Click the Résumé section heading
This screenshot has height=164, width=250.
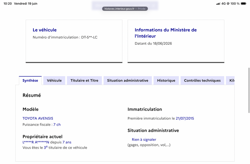coord(32,95)
